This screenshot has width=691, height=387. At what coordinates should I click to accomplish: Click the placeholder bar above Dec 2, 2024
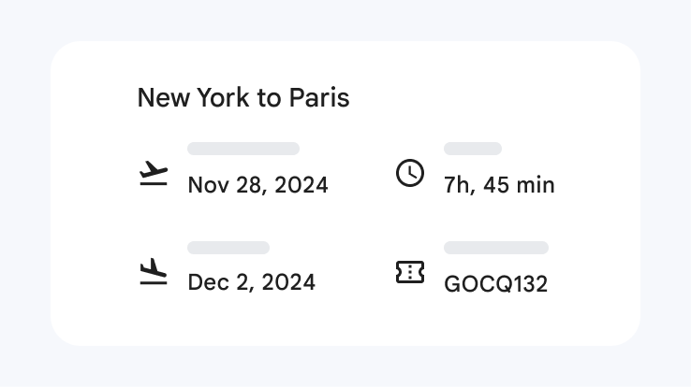point(228,248)
